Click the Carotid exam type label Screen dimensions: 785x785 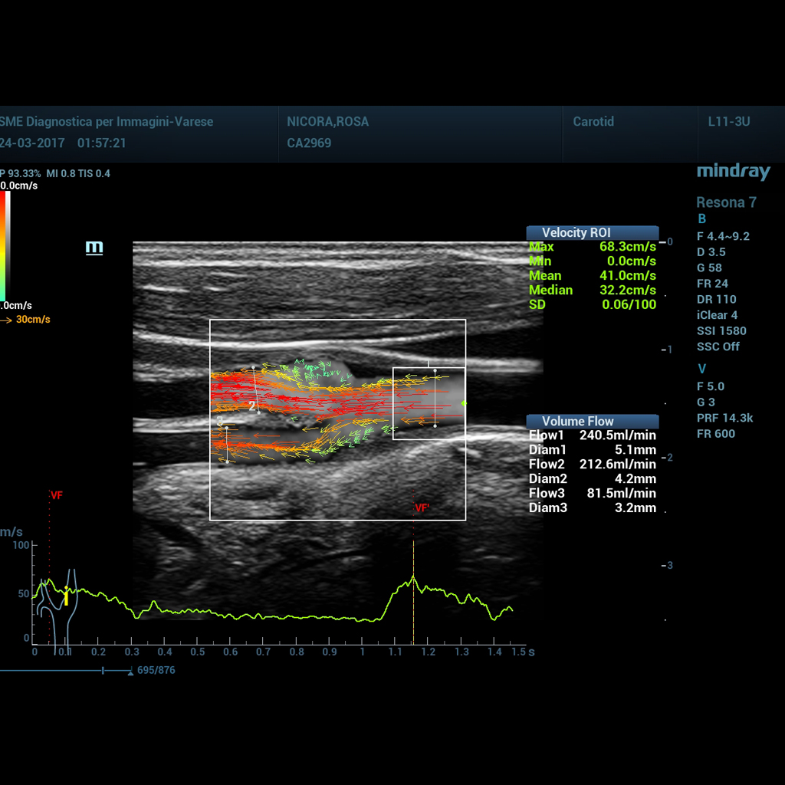(x=593, y=121)
